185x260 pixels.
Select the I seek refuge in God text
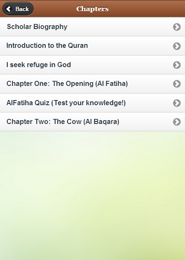(x=39, y=64)
